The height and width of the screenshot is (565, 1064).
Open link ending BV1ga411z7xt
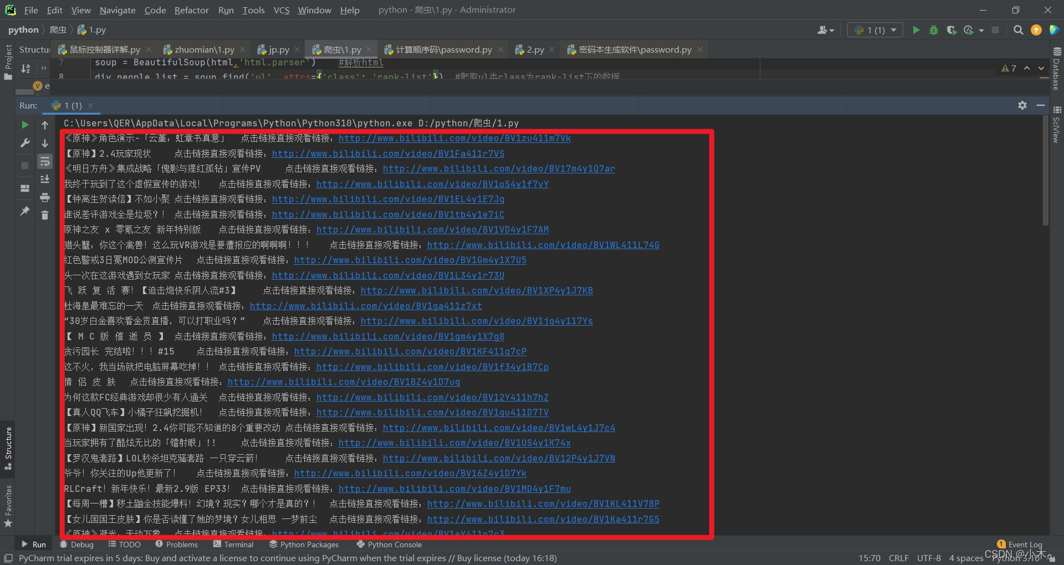click(366, 306)
